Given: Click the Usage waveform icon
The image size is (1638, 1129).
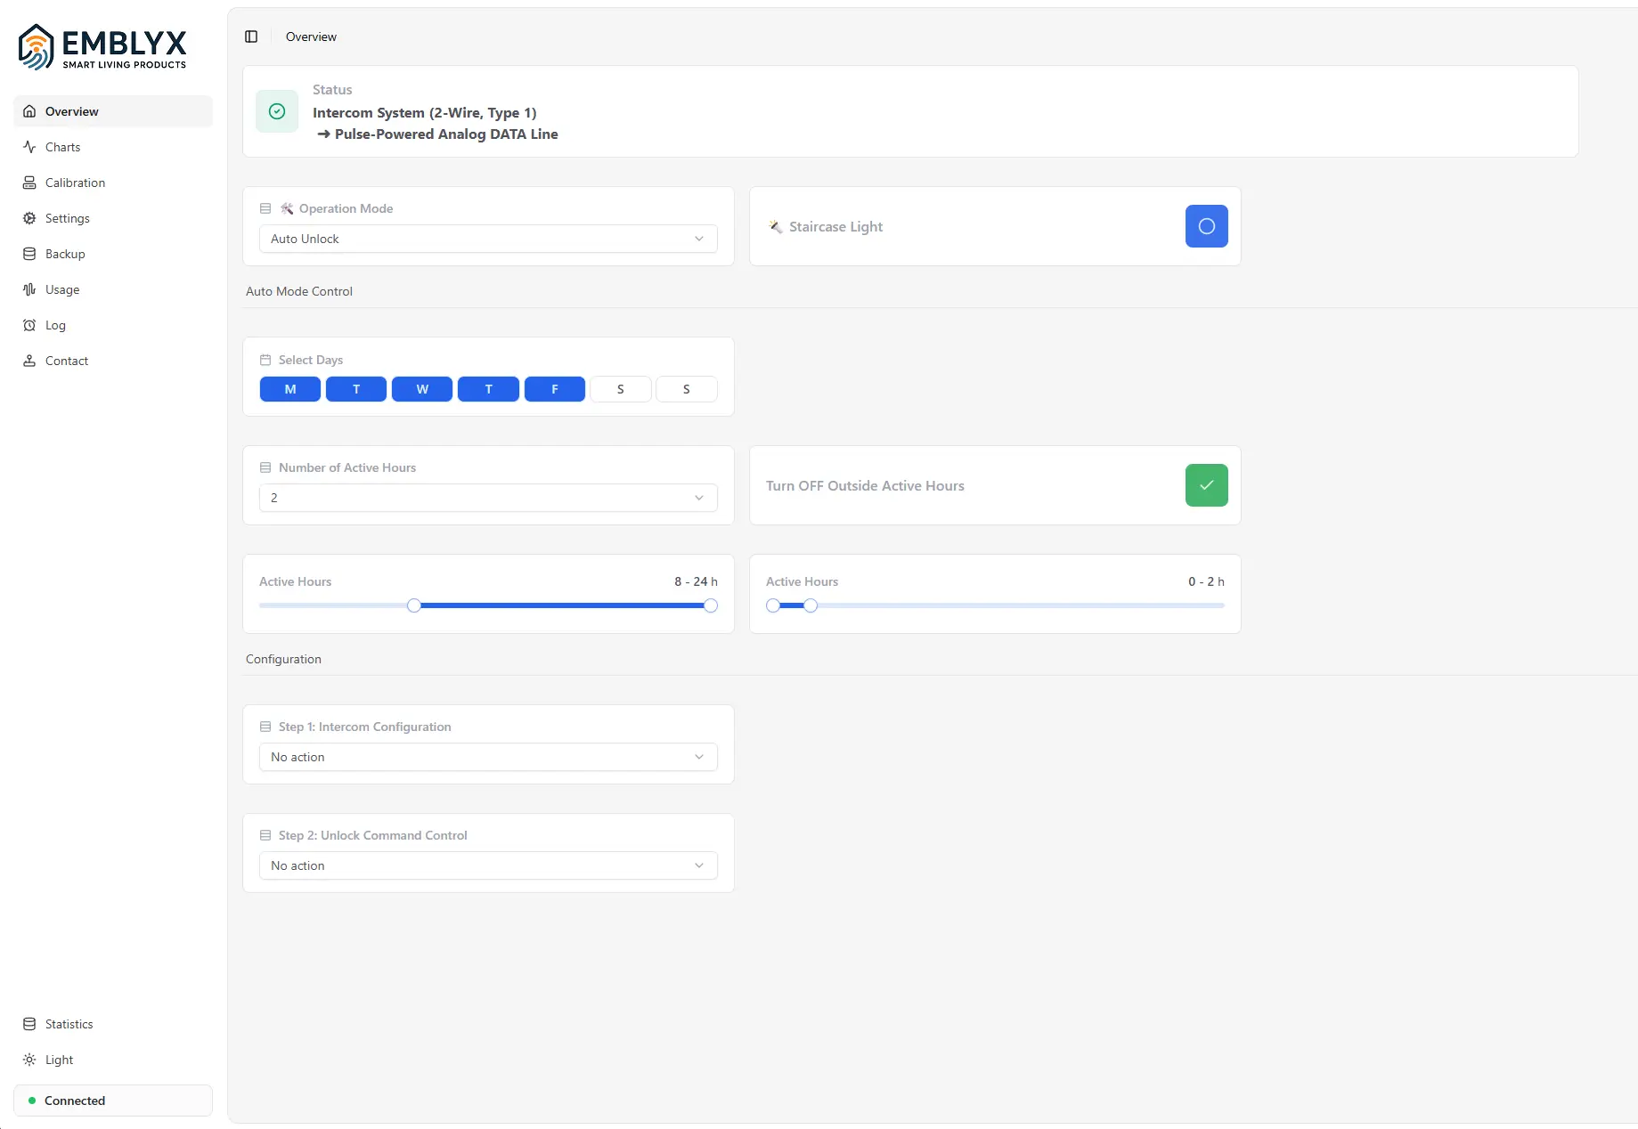Looking at the screenshot, I should [29, 289].
